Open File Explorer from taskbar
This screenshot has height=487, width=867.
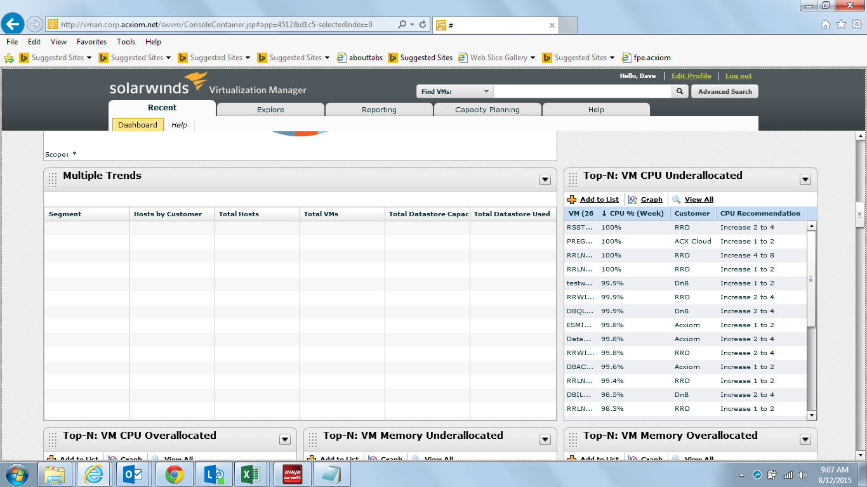click(x=56, y=474)
